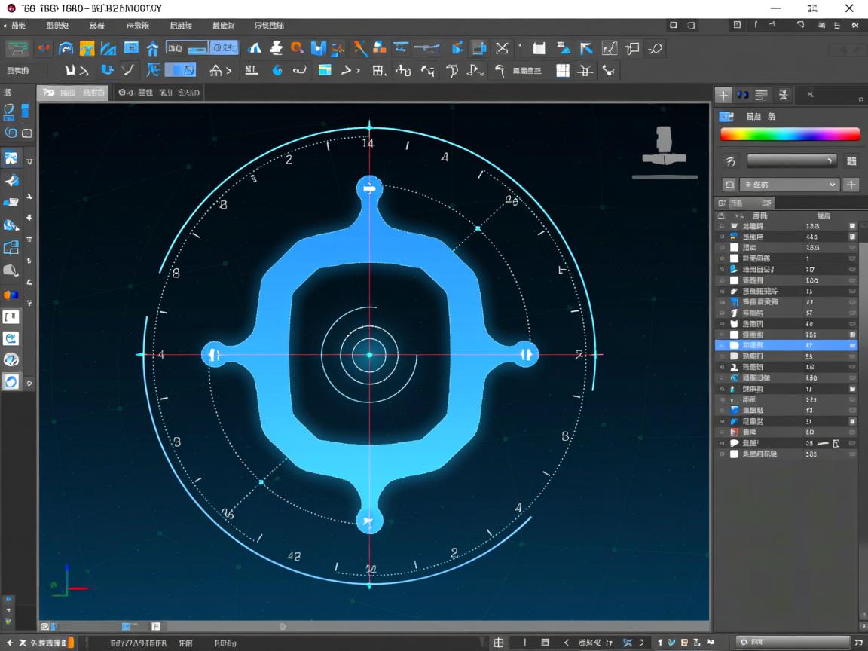This screenshot has height=651, width=868.
Task: Click the crossed-lines X icon in top toolbar
Action: click(x=502, y=48)
